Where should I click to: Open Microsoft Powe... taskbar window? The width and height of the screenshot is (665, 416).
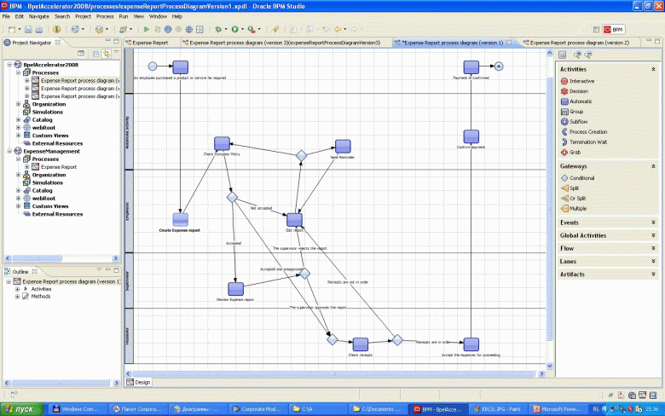[557, 409]
